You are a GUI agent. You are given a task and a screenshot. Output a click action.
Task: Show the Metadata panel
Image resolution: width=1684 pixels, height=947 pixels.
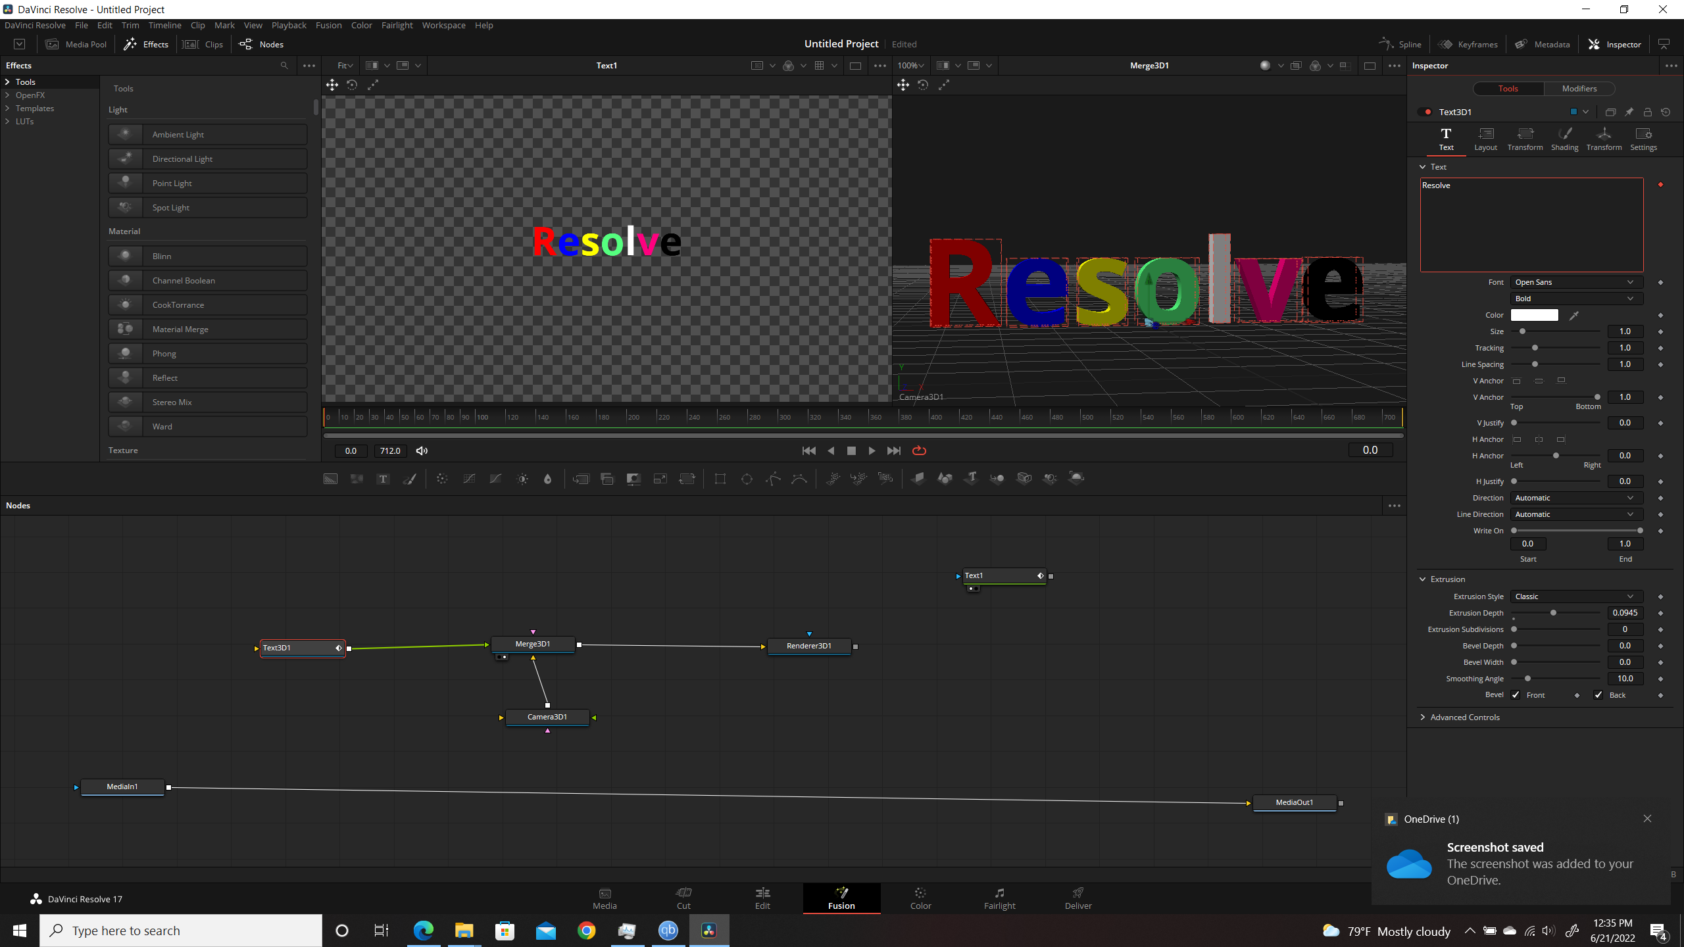(1543, 44)
